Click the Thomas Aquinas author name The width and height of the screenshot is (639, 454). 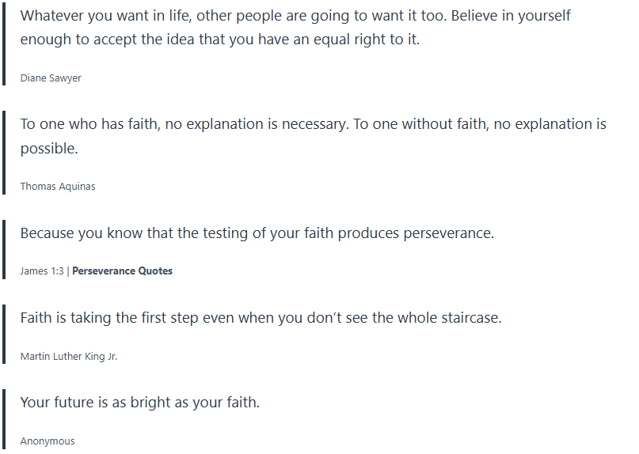(58, 187)
